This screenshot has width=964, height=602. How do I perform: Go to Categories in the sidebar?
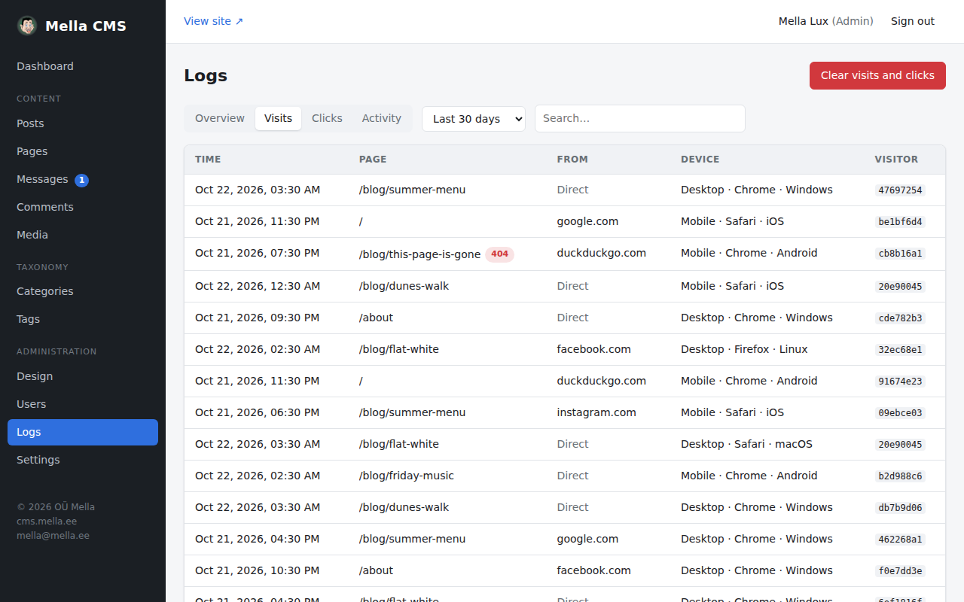click(x=83, y=291)
